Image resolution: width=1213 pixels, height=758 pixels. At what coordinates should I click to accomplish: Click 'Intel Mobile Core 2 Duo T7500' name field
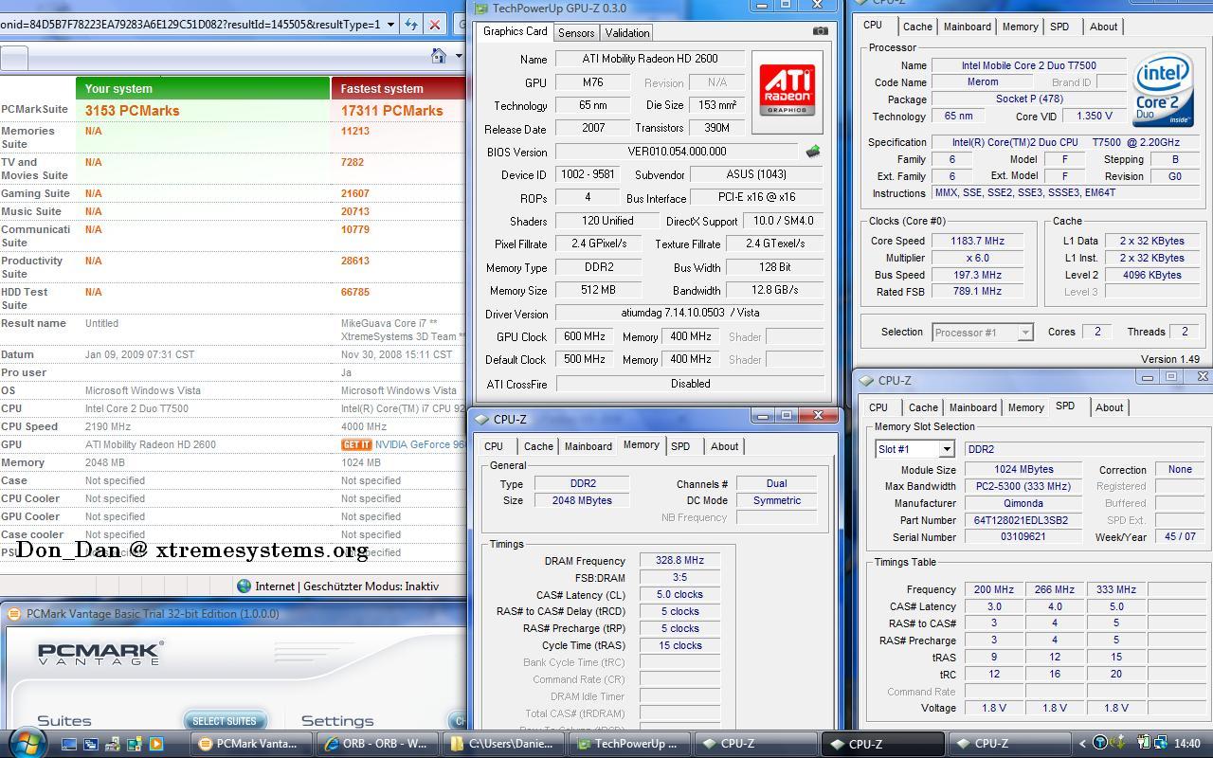1029,65
